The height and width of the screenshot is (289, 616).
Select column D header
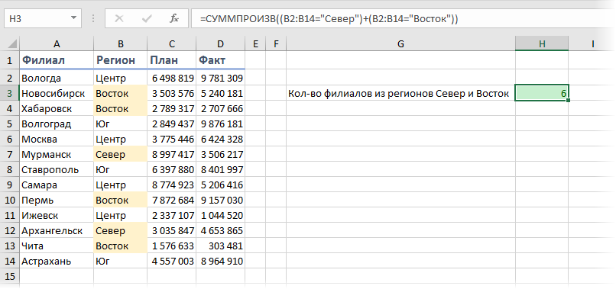220,44
